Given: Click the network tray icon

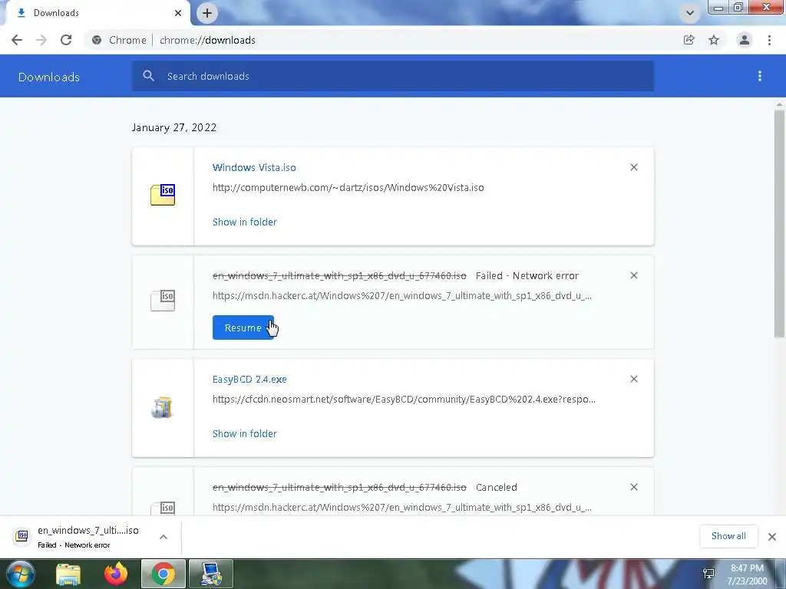Looking at the screenshot, I should 708,574.
